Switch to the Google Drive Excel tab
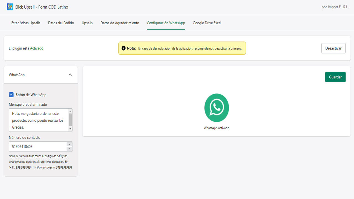This screenshot has height=199, width=354. click(x=207, y=23)
